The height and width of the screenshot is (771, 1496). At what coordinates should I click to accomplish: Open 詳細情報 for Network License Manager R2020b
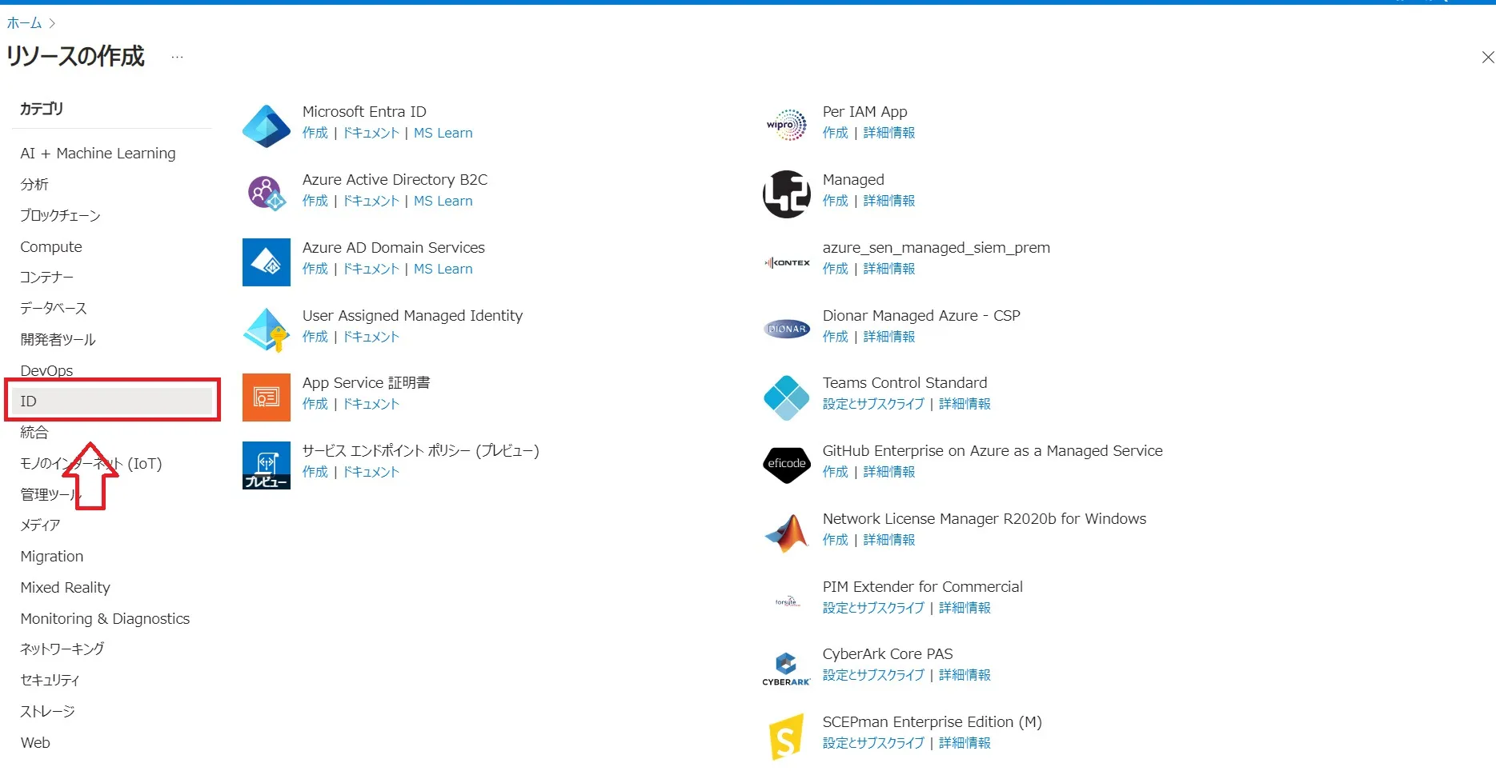click(x=889, y=540)
